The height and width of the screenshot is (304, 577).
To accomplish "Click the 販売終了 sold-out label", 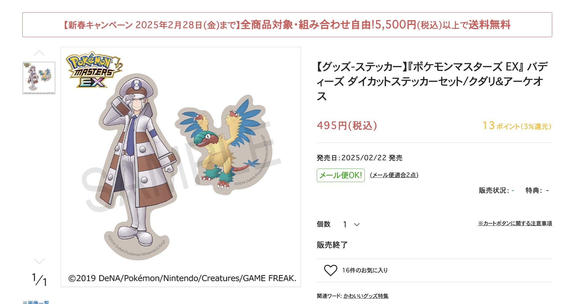I will tap(332, 245).
